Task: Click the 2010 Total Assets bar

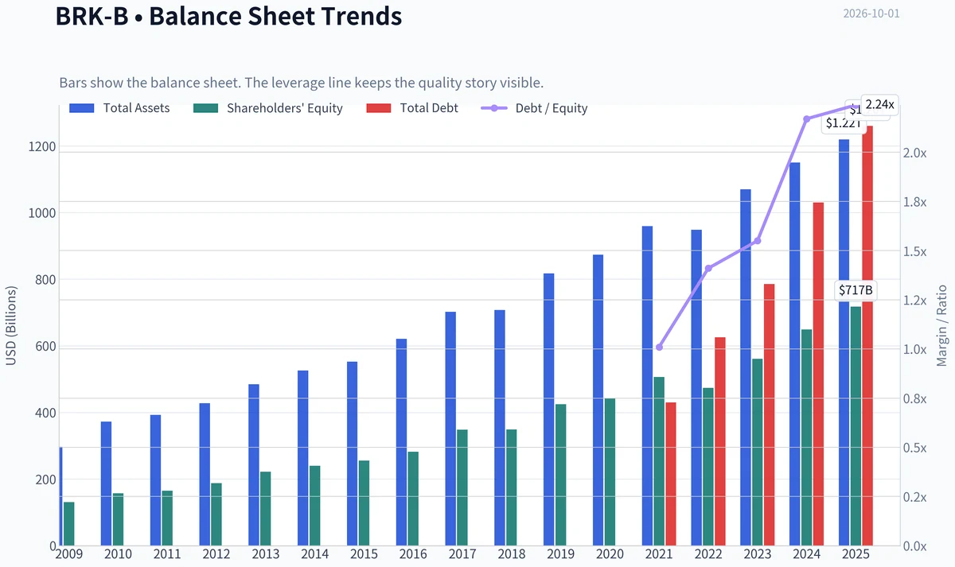Action: pyautogui.click(x=106, y=484)
